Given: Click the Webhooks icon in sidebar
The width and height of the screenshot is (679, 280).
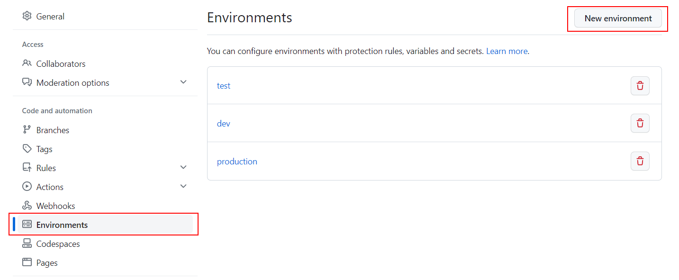Looking at the screenshot, I should pos(27,206).
